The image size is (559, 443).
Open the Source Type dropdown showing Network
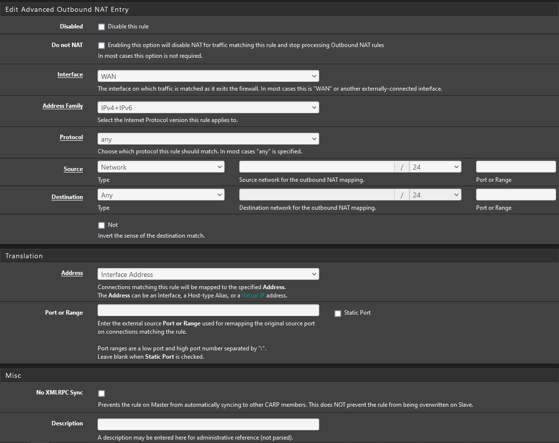(x=161, y=167)
